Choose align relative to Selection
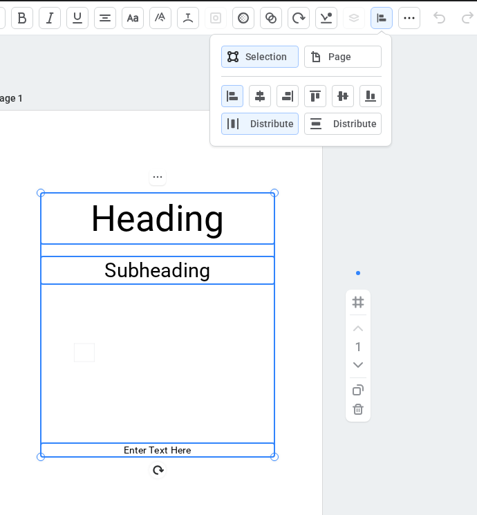The image size is (477, 515). pos(260,57)
